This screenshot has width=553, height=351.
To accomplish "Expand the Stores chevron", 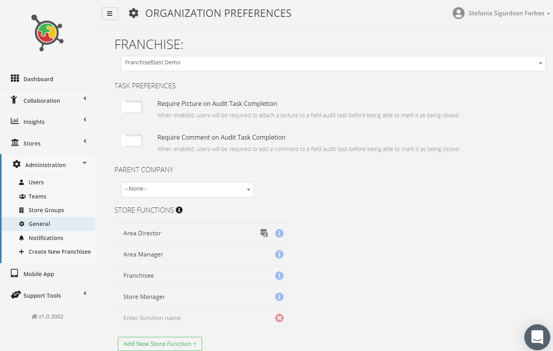I will pos(85,141).
